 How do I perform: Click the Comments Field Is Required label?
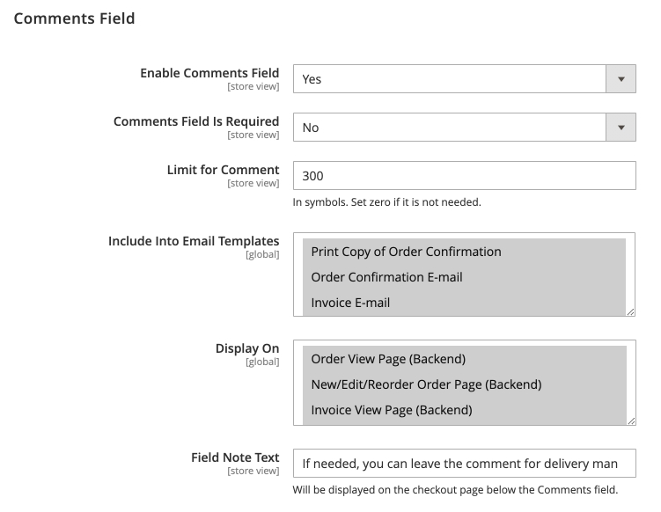coord(196,121)
